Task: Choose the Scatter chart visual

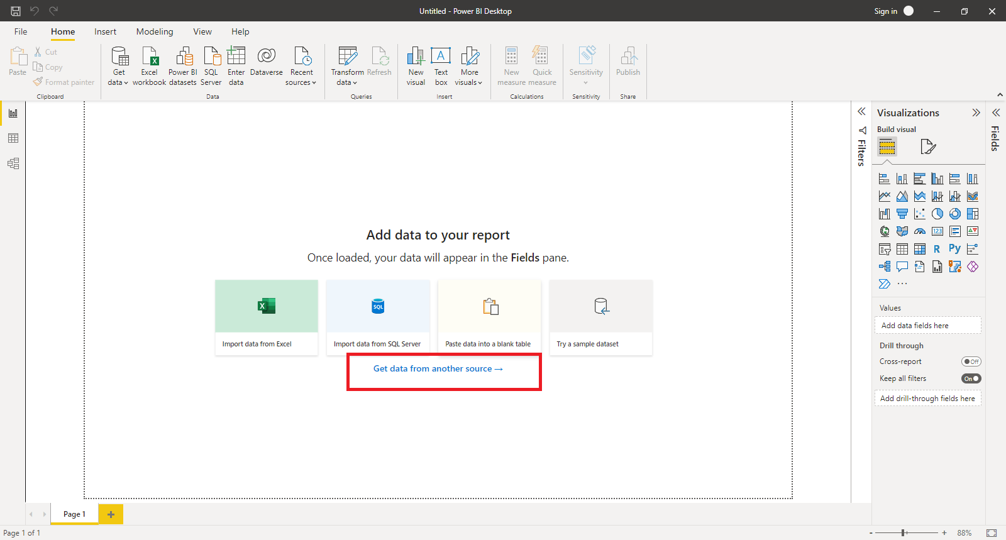Action: [919, 214]
